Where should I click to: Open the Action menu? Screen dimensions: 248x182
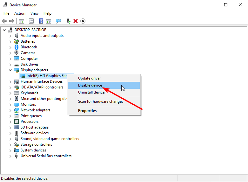click(20, 13)
